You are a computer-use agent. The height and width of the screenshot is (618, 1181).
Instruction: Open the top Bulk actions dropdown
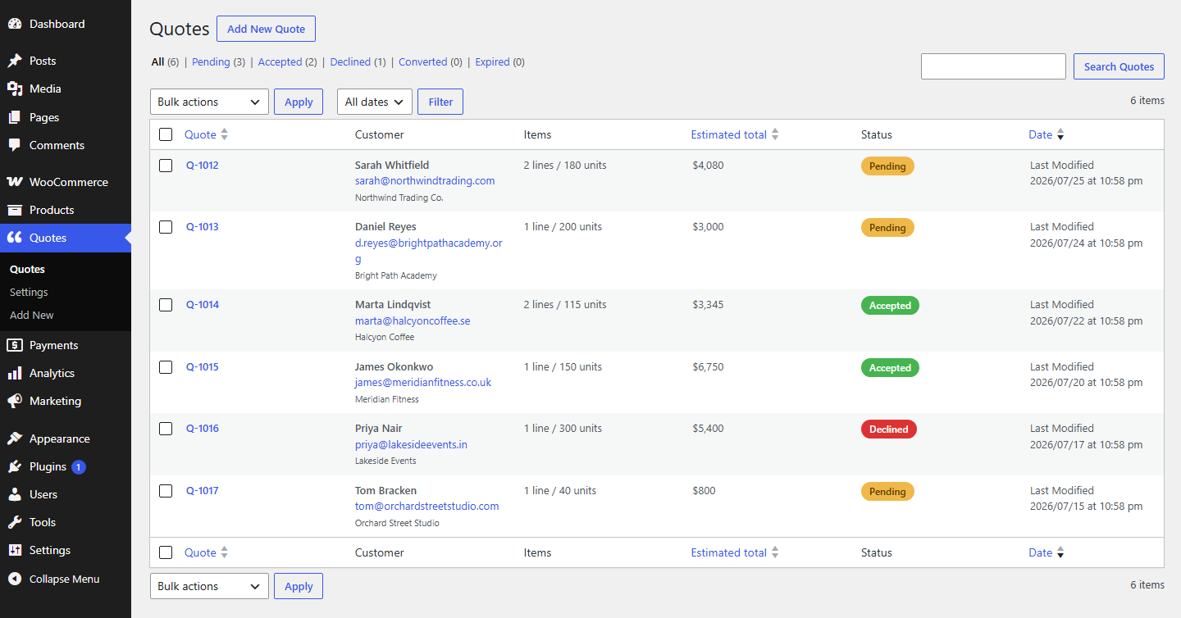tap(209, 102)
